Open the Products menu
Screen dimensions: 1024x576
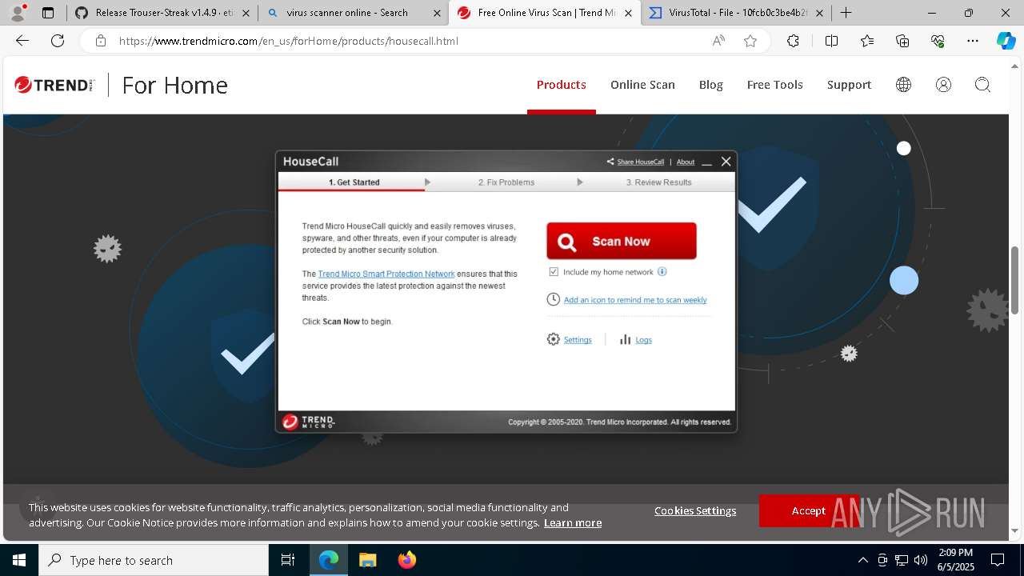coord(561,85)
